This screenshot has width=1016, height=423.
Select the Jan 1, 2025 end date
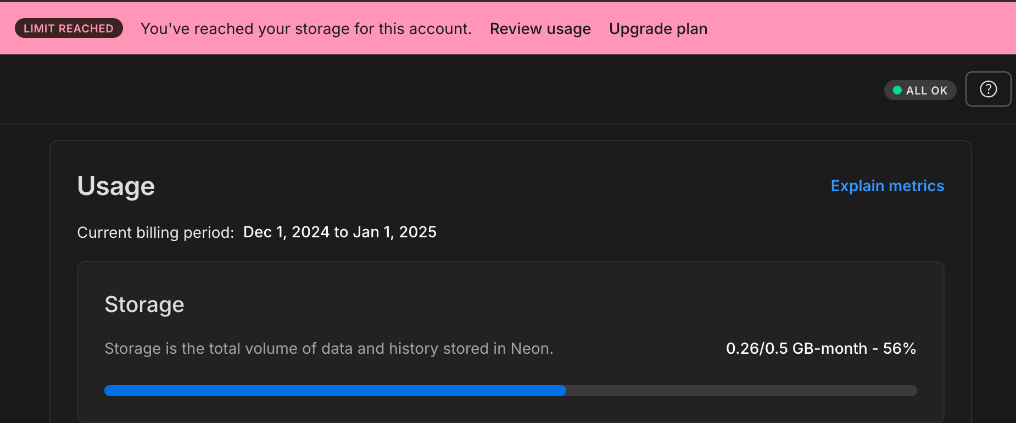tap(394, 232)
